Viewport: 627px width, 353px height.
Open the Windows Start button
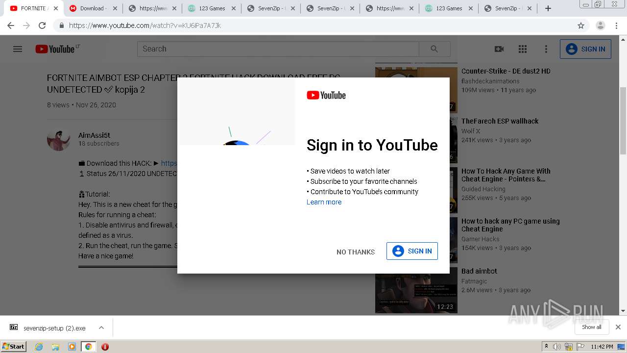pyautogui.click(x=14, y=347)
